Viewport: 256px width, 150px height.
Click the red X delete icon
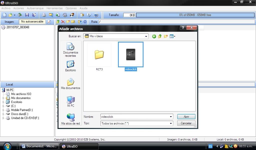point(63,21)
